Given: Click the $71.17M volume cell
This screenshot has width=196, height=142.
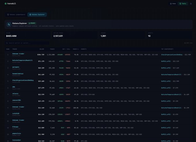Looking at the screenshot, I should [x=41, y=61].
